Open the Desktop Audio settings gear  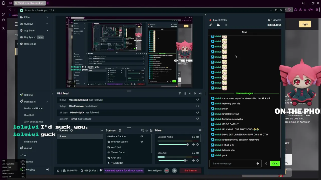point(198,144)
